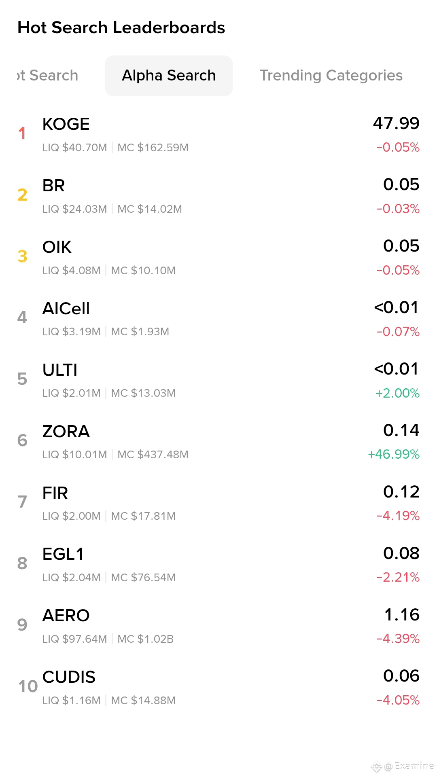Click ZORA's +46.99% change value
437x777 pixels.
pyautogui.click(x=394, y=454)
